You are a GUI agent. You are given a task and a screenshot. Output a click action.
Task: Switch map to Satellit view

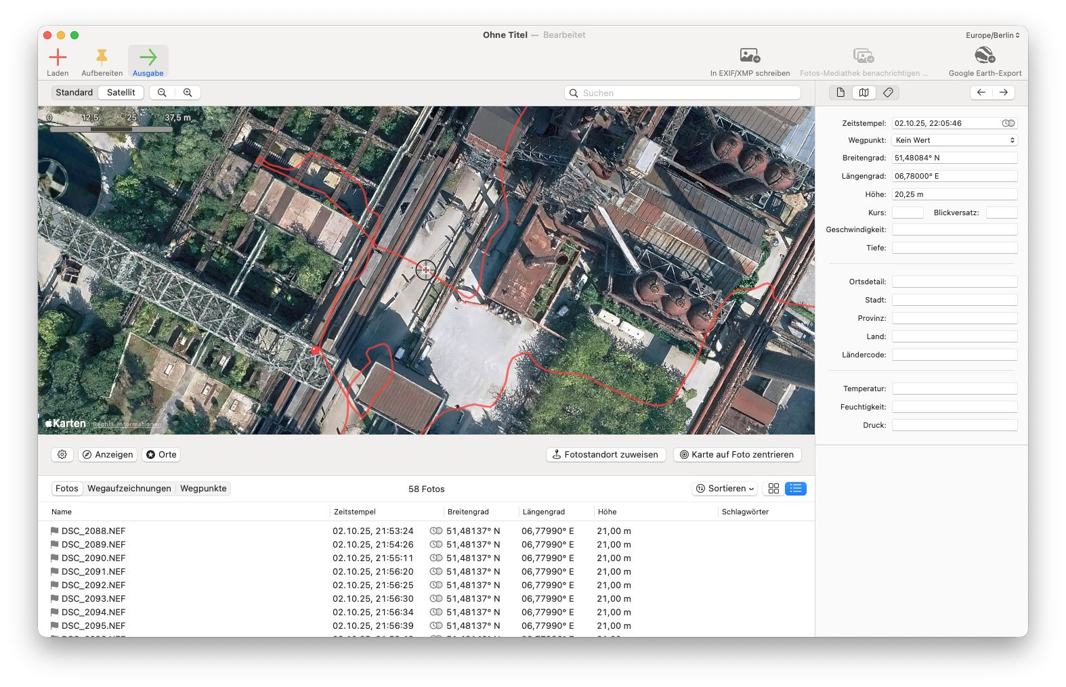[121, 93]
